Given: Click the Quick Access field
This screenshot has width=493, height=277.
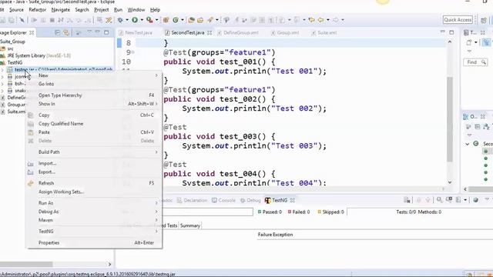Looking at the screenshot, I should click(458, 20).
